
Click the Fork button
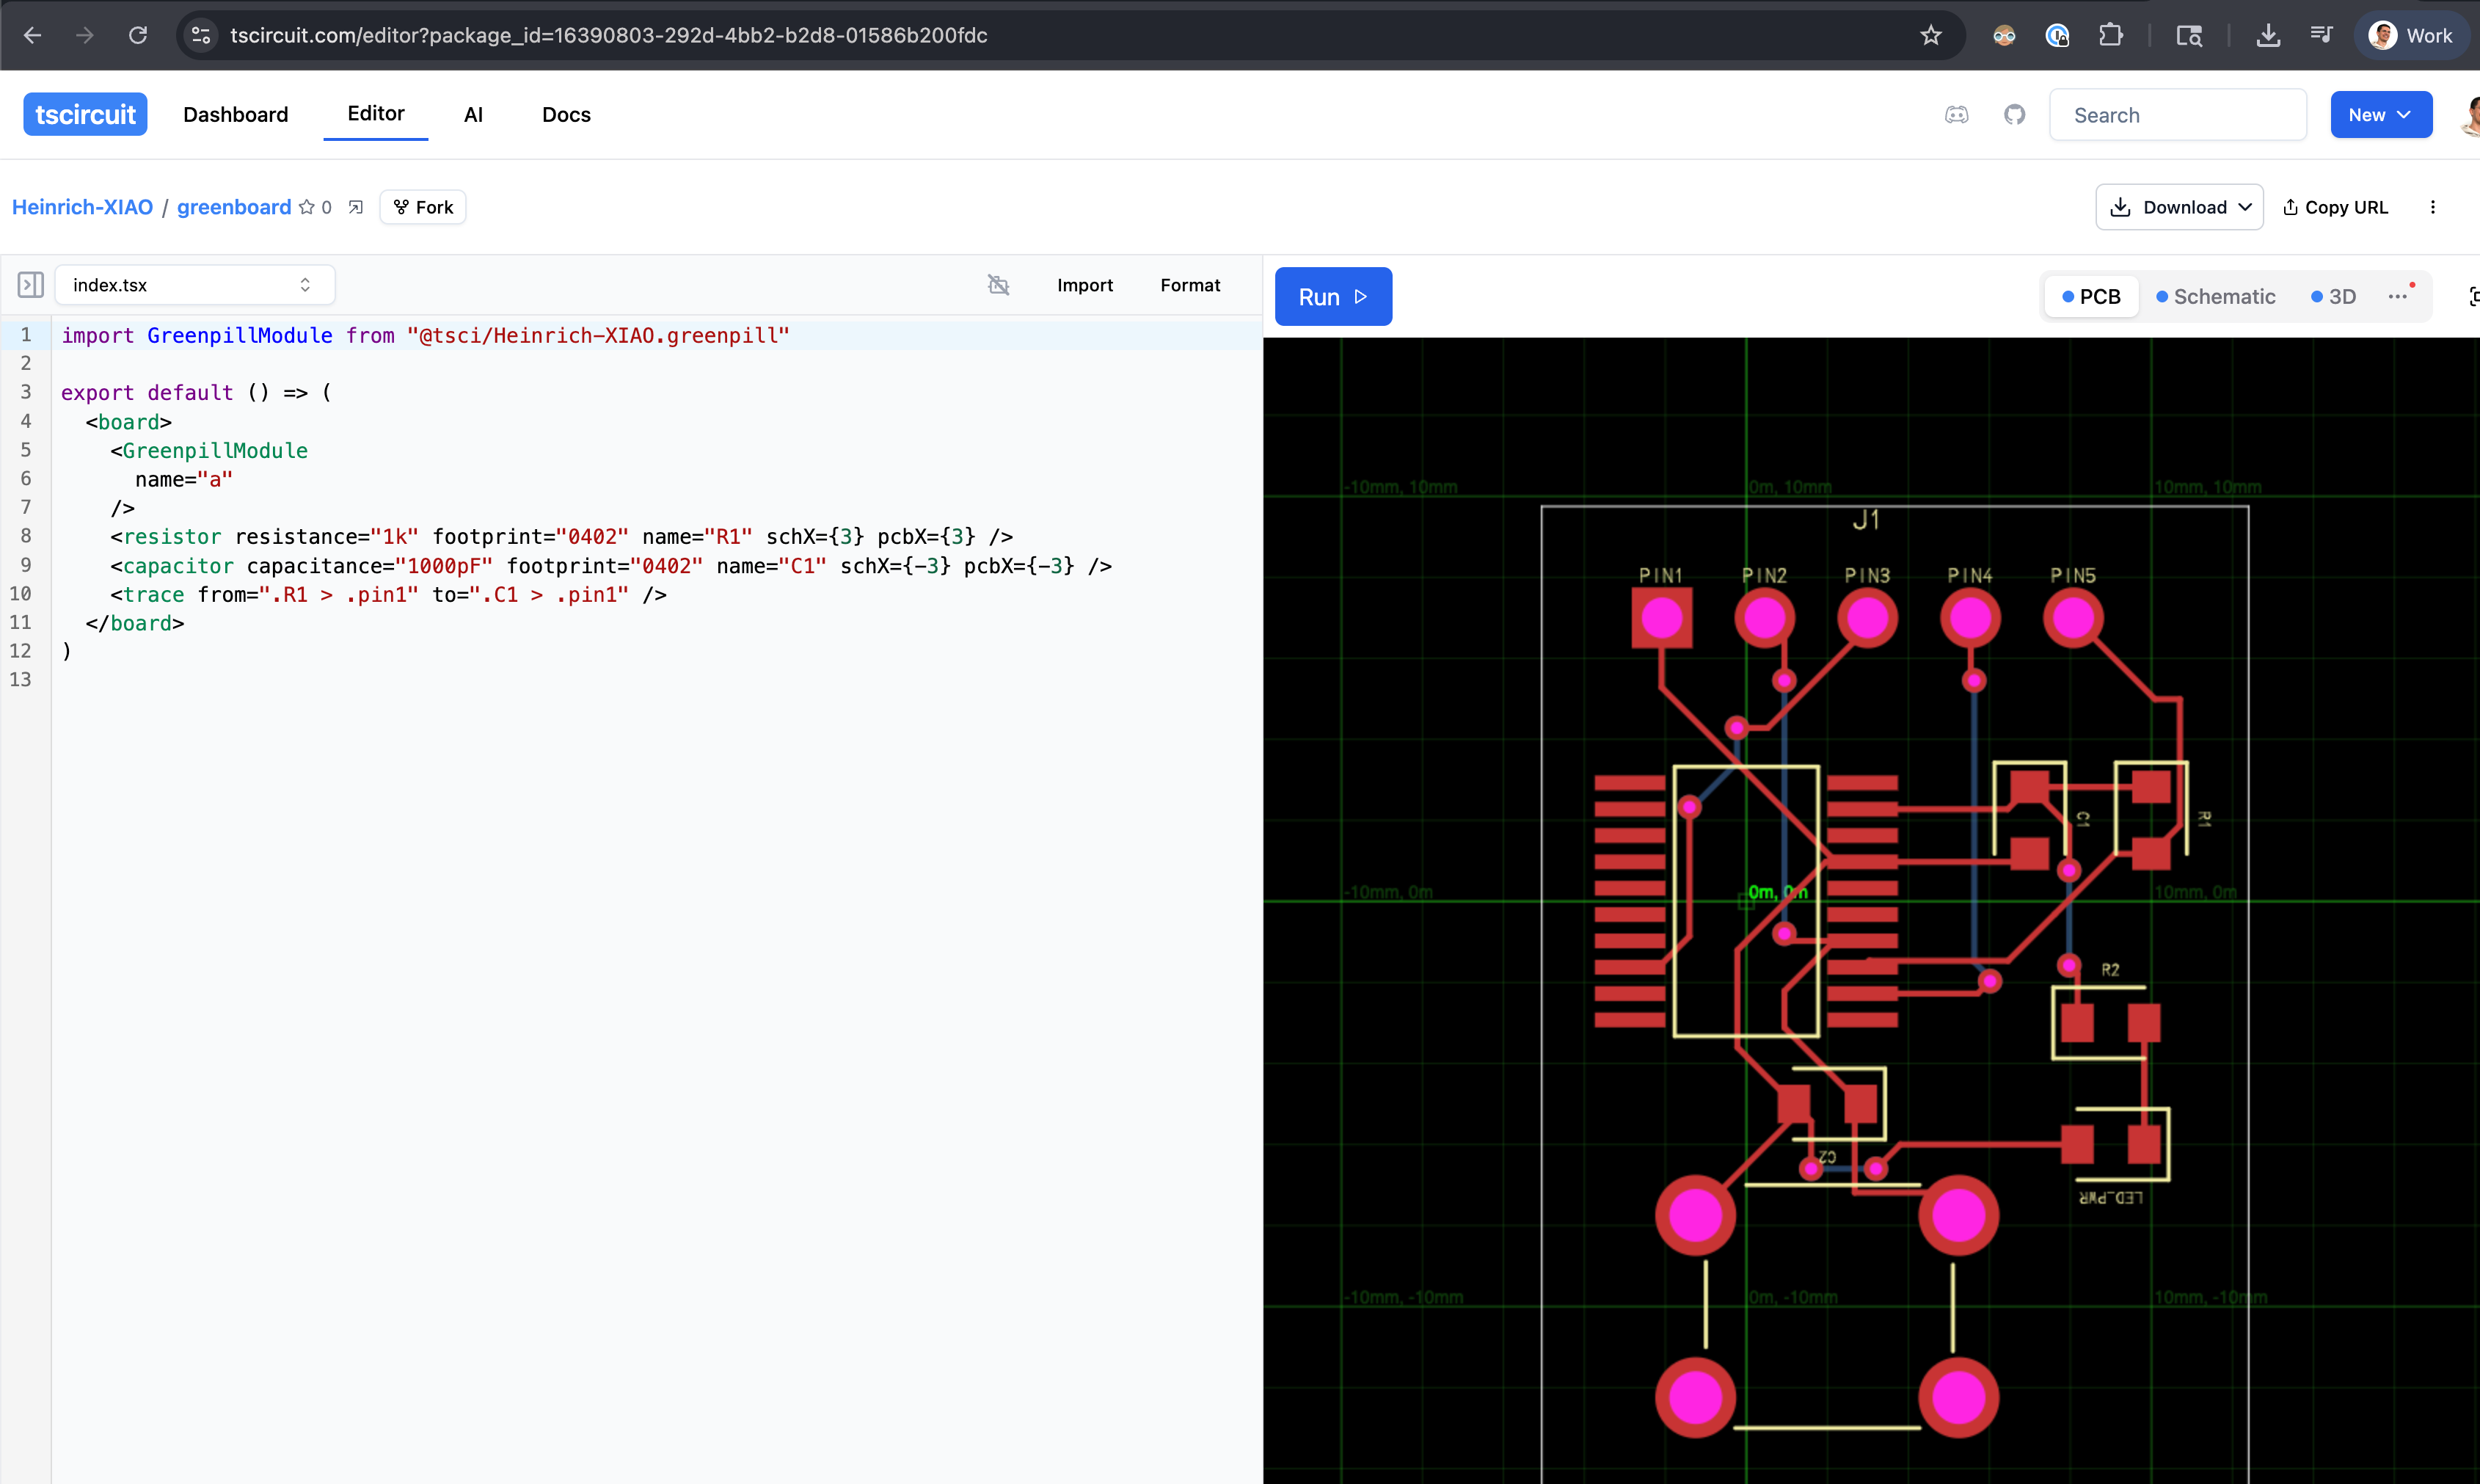click(x=423, y=207)
